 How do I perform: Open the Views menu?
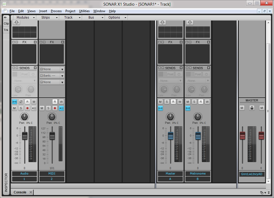[31, 11]
